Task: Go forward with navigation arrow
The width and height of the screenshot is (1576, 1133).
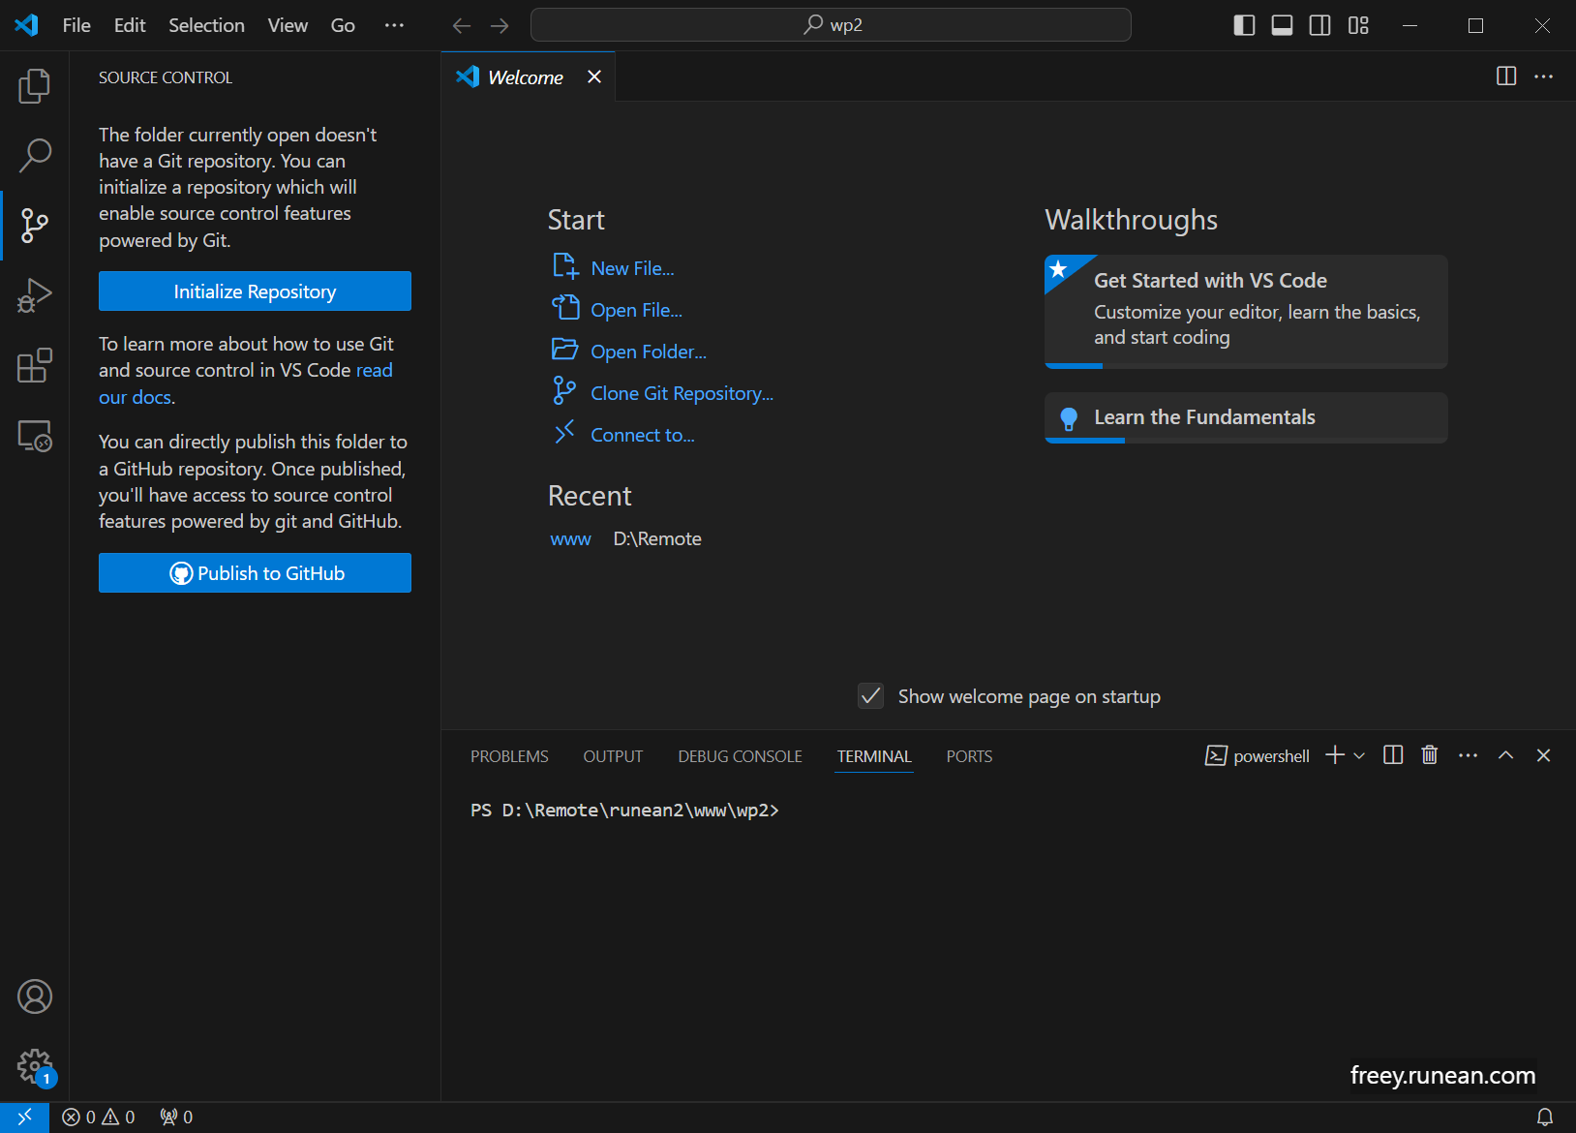Action: 500,25
